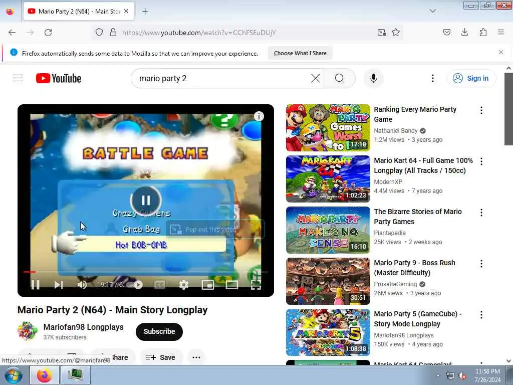Toggle autoplay switch in player
Image resolution: width=513 pixels, height=385 pixels.
(x=135, y=285)
